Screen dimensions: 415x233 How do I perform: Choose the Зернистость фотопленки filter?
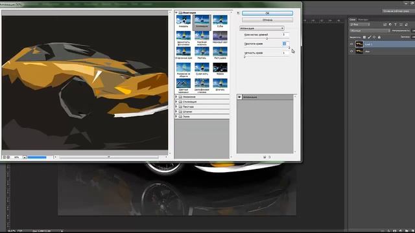pyautogui.click(x=184, y=36)
